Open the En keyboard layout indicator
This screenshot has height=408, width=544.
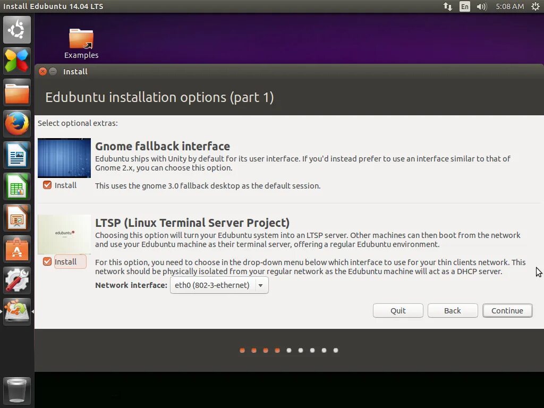coord(464,6)
